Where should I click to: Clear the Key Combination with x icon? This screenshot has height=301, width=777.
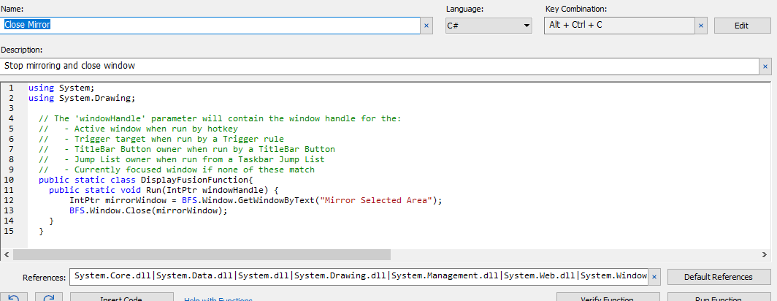(701, 26)
